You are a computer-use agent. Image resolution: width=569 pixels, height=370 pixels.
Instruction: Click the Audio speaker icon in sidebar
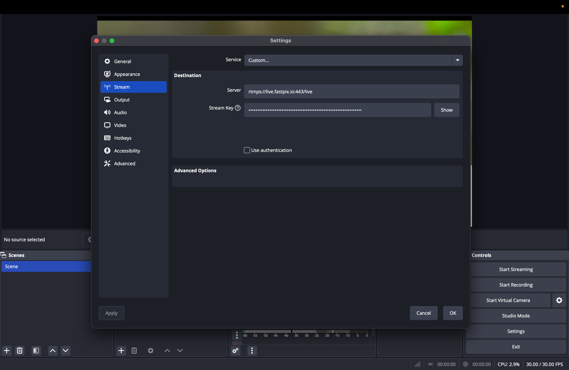[107, 112]
